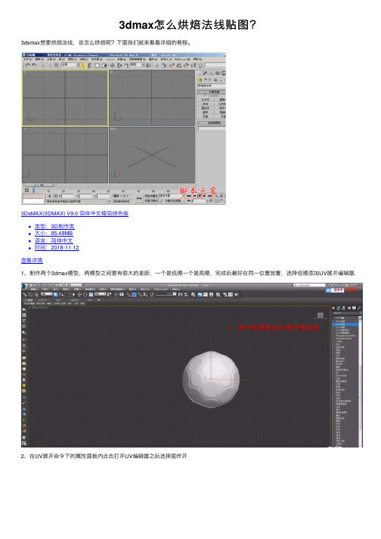Tick the AutoGrid checkbox under Object Type
381x539 pixels.
click(x=205, y=95)
